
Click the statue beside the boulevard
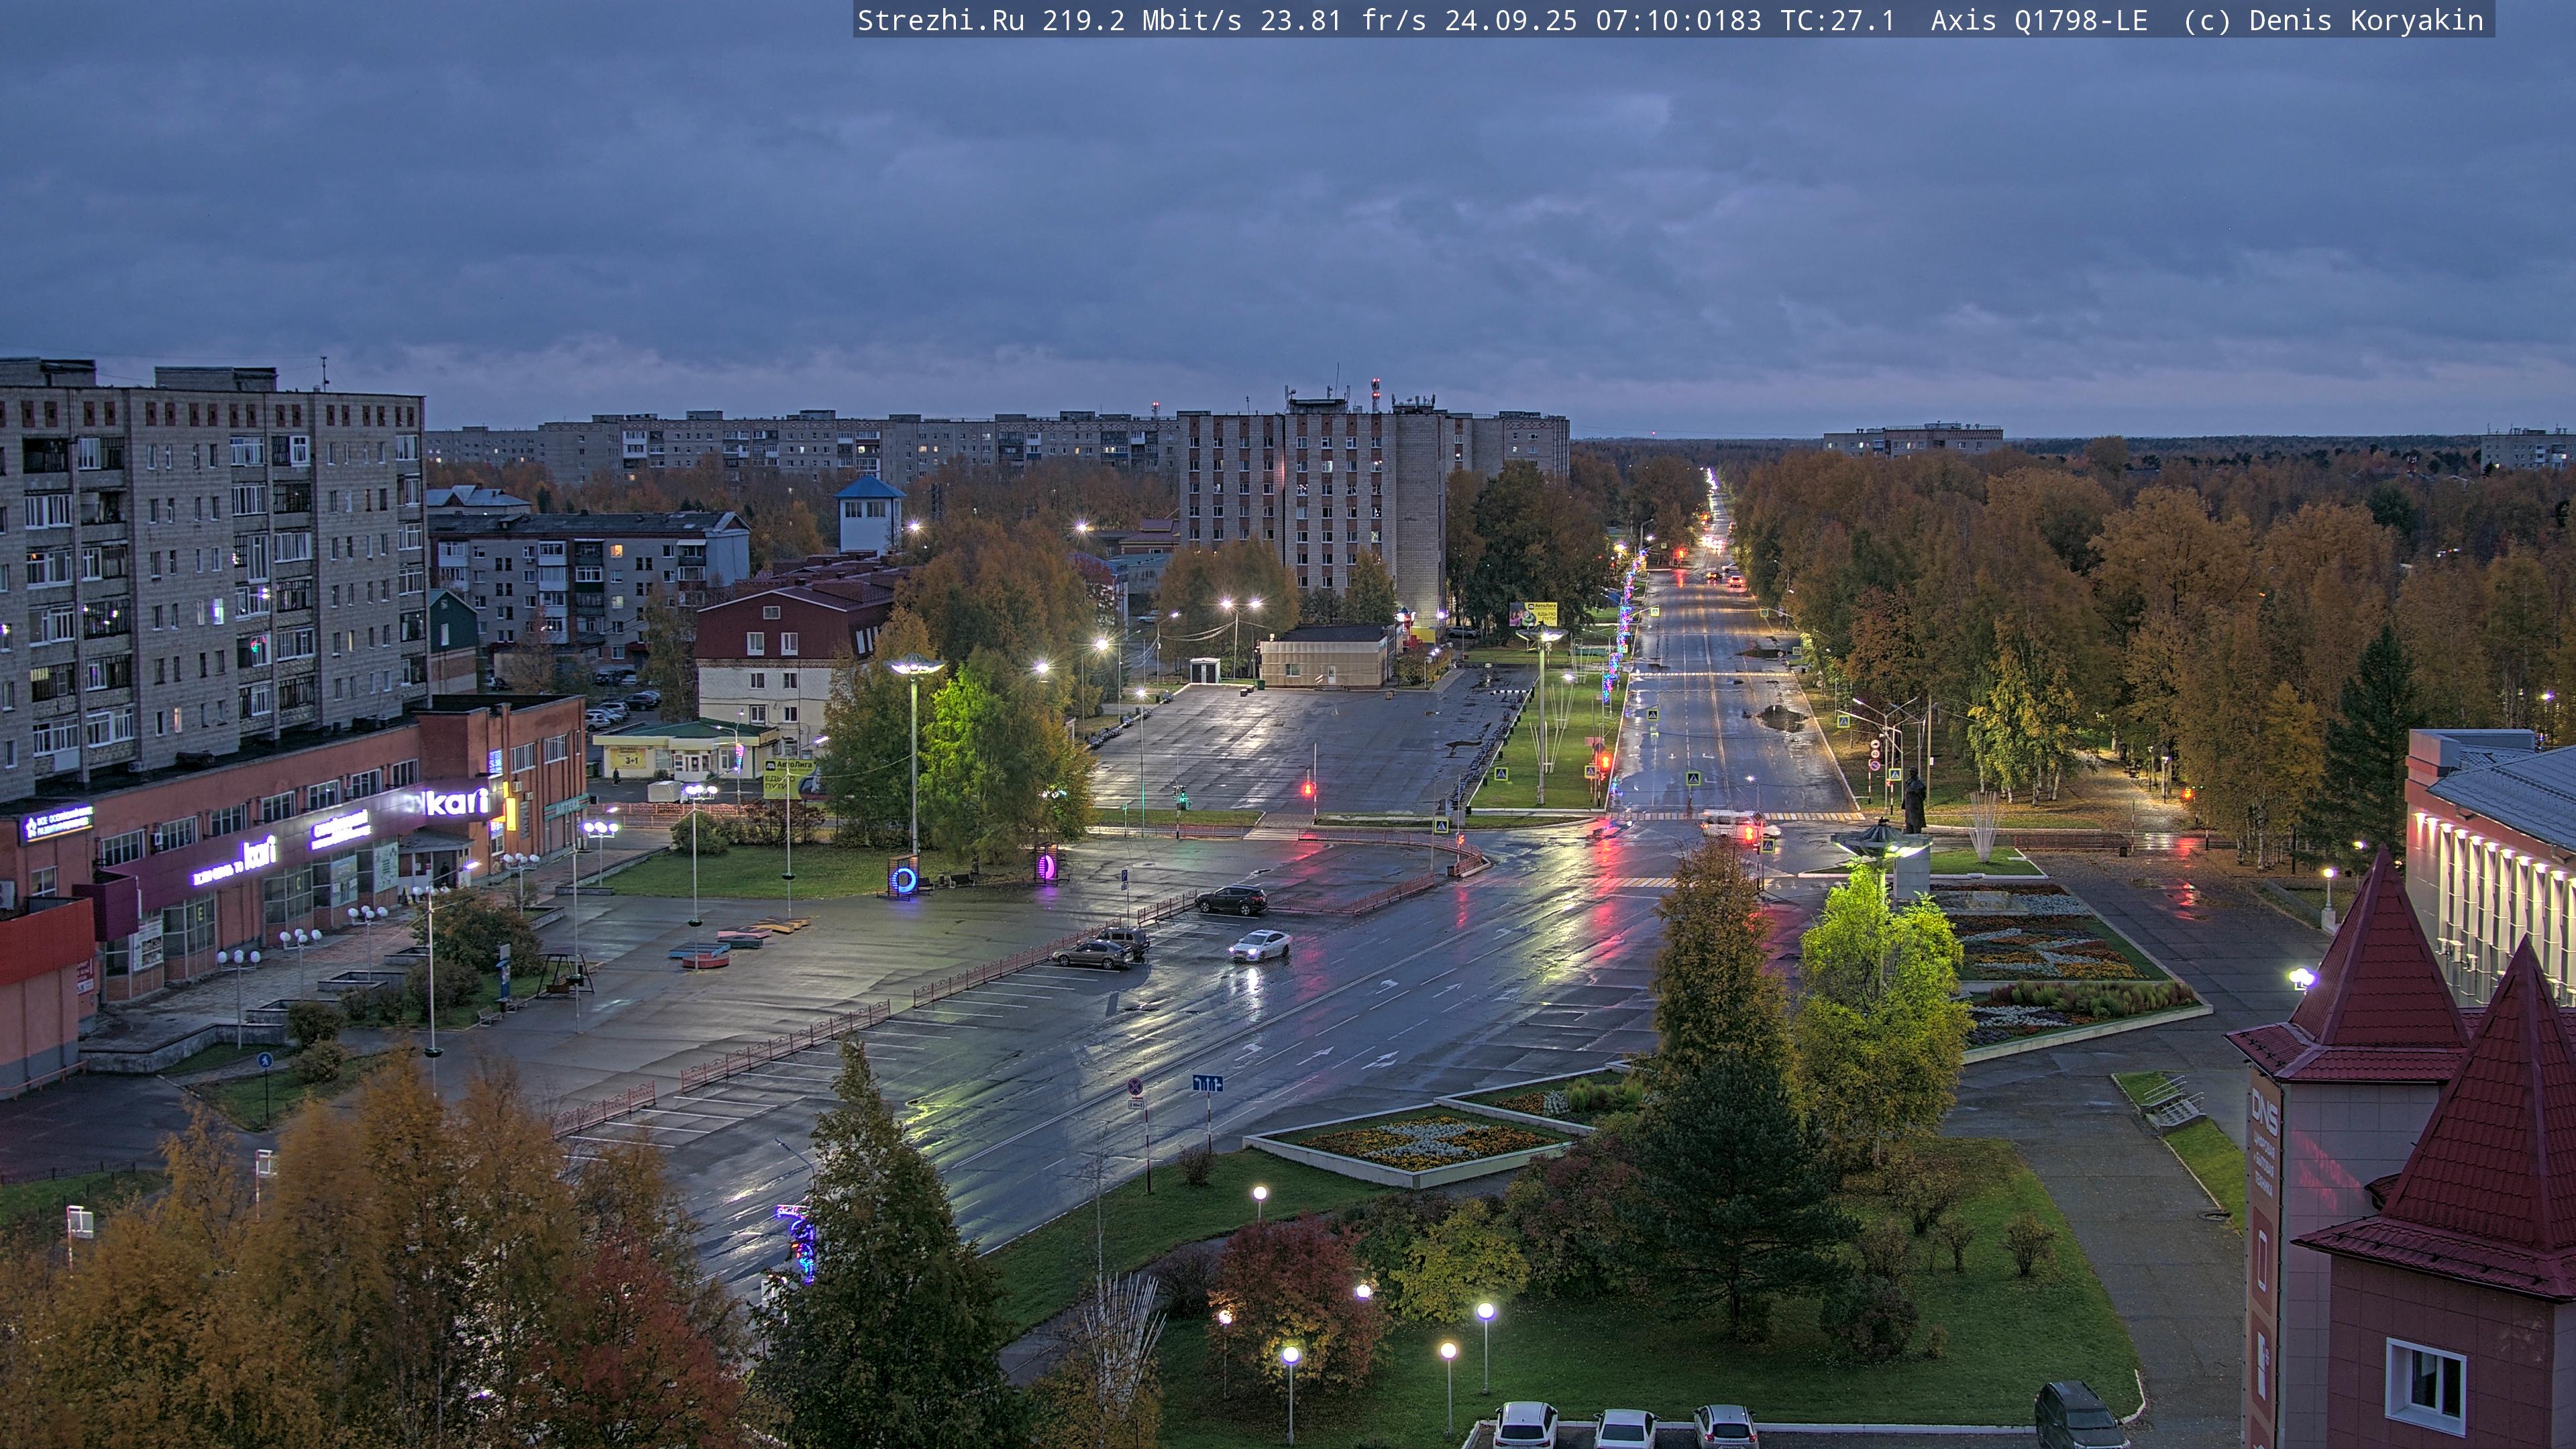coord(1914,801)
